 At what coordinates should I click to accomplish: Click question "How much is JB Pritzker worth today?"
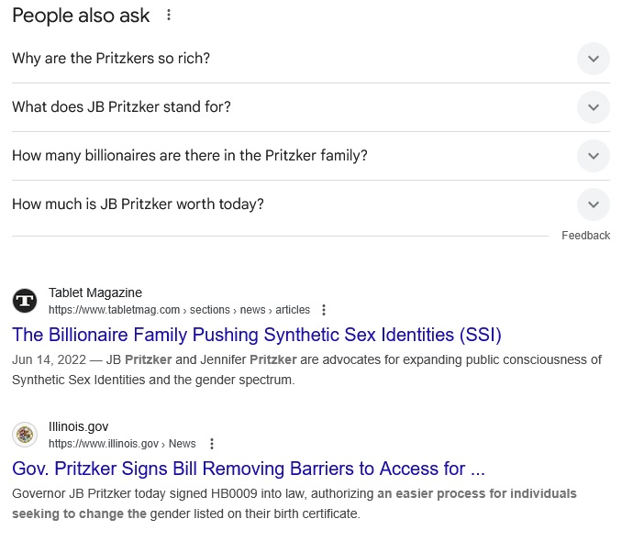click(x=138, y=204)
